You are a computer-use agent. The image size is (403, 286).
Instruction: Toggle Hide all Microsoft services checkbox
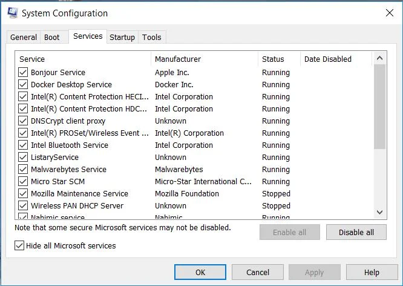coord(19,245)
